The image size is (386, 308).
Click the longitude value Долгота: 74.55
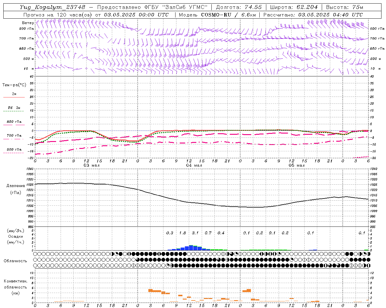[x=239, y=7]
